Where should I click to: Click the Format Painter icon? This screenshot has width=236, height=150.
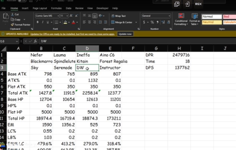tap(12, 24)
